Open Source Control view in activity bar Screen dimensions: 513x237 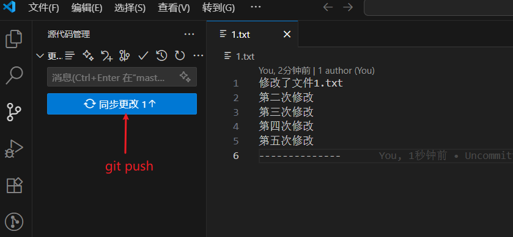[x=14, y=112]
